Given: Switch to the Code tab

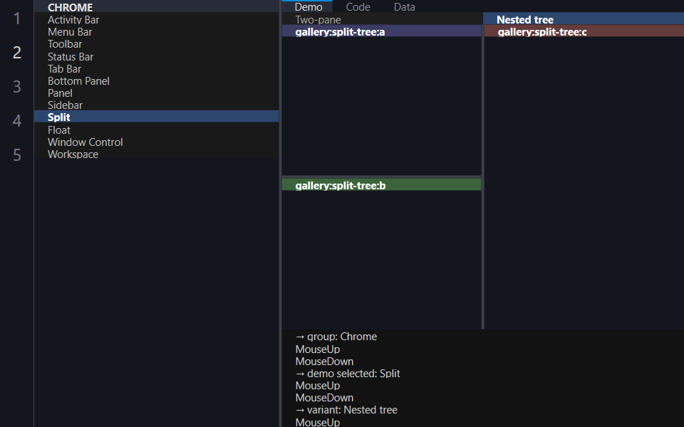Looking at the screenshot, I should (x=358, y=6).
